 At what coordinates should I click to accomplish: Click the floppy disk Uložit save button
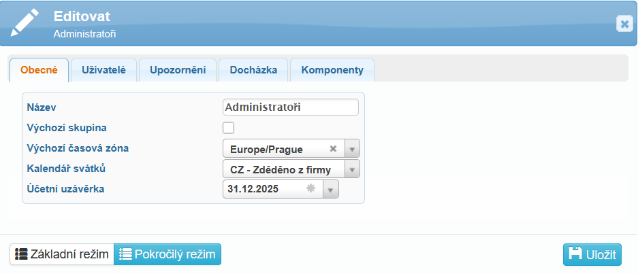(x=592, y=255)
